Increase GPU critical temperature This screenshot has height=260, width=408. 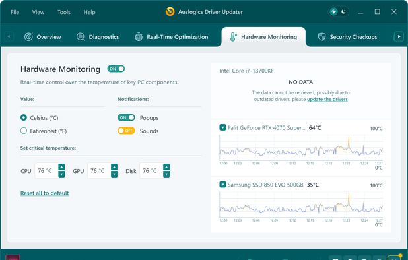(114, 167)
